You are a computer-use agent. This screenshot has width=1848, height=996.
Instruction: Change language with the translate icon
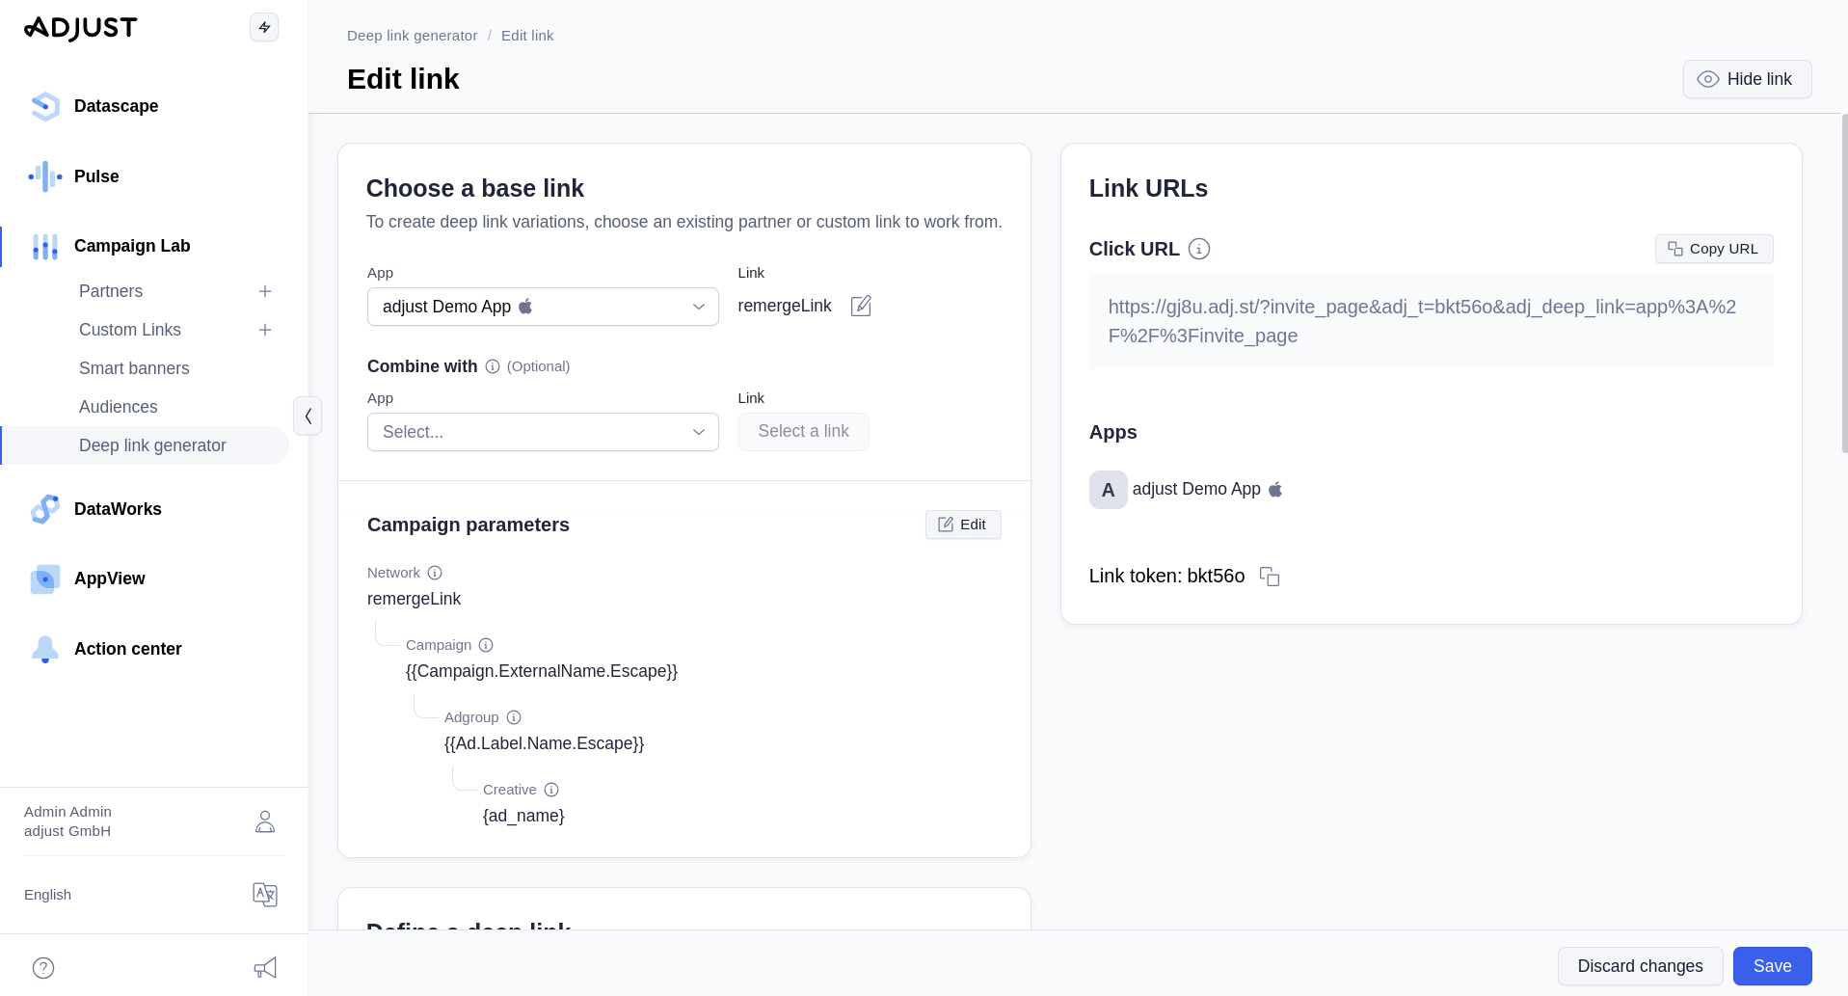[x=265, y=895]
